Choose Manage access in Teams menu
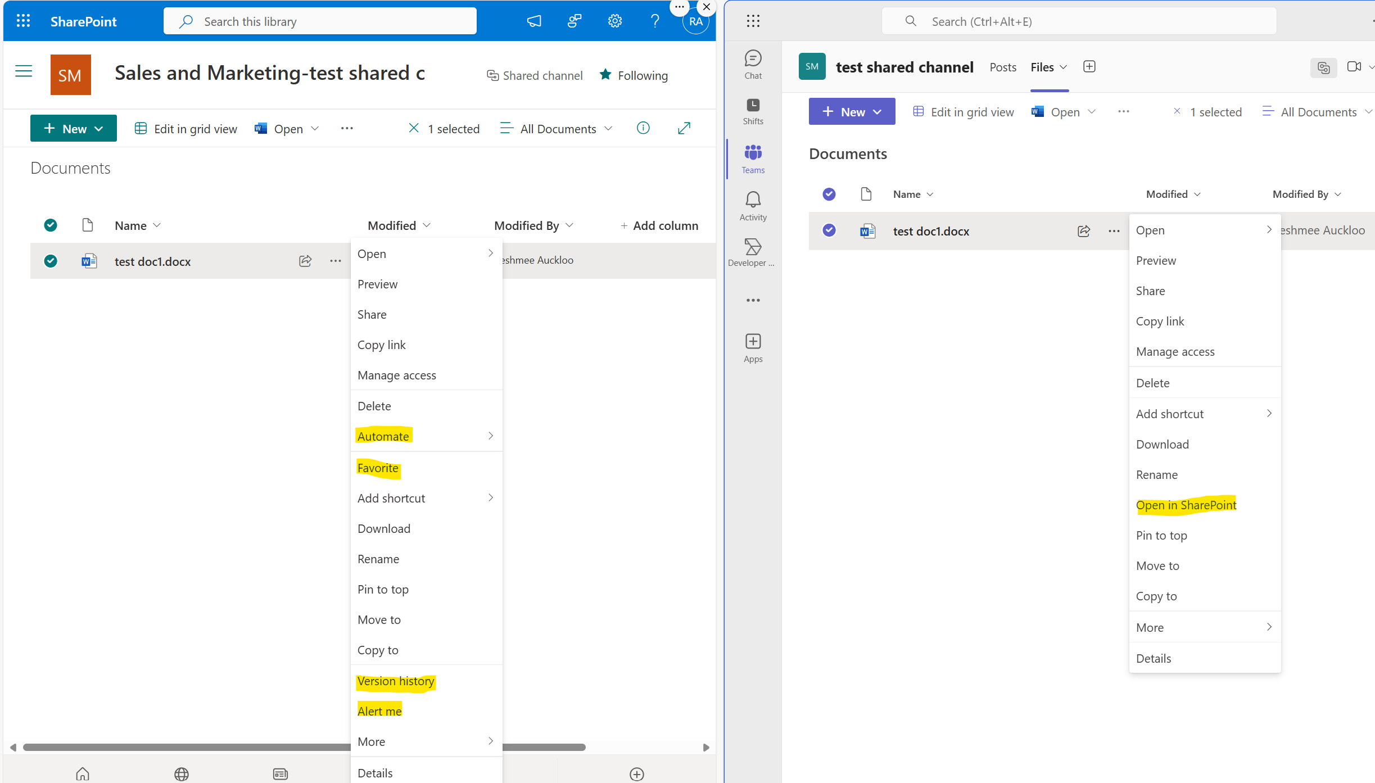Screen dimensions: 1375x783 point(1205,351)
